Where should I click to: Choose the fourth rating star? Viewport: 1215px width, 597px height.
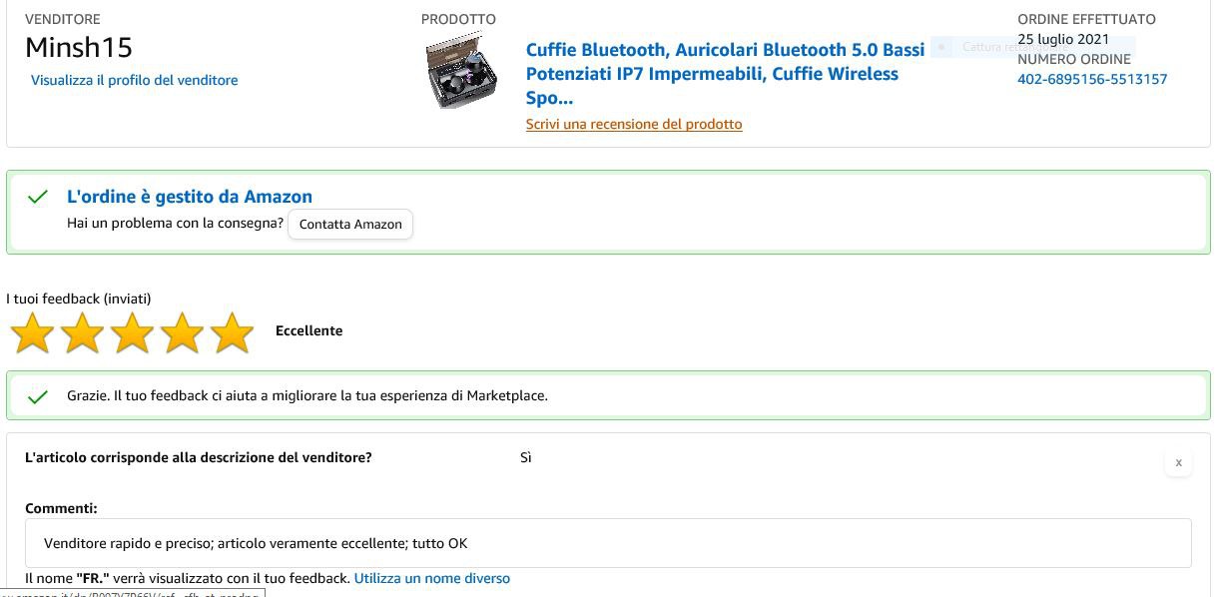[182, 332]
